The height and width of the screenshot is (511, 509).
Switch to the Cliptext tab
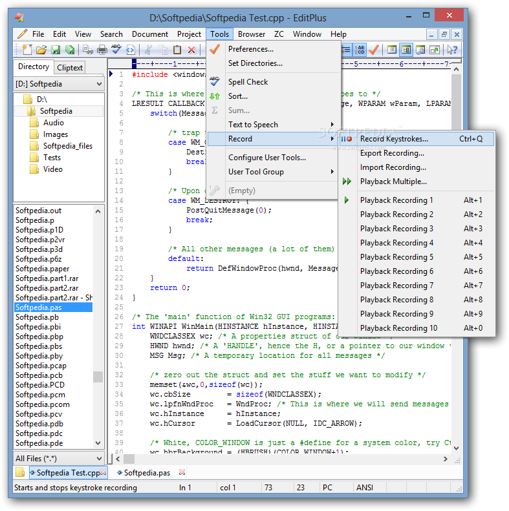pos(69,68)
